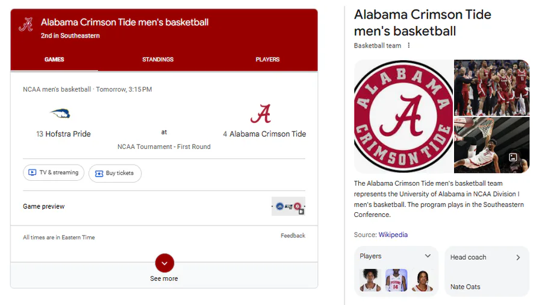Click the Alabama Crimson Tide logo in matchup
Screen dimensions: 542x305
pos(261,113)
